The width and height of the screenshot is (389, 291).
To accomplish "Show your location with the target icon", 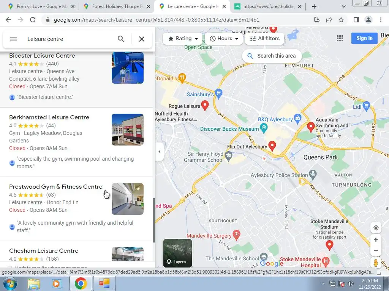I will tap(376, 228).
